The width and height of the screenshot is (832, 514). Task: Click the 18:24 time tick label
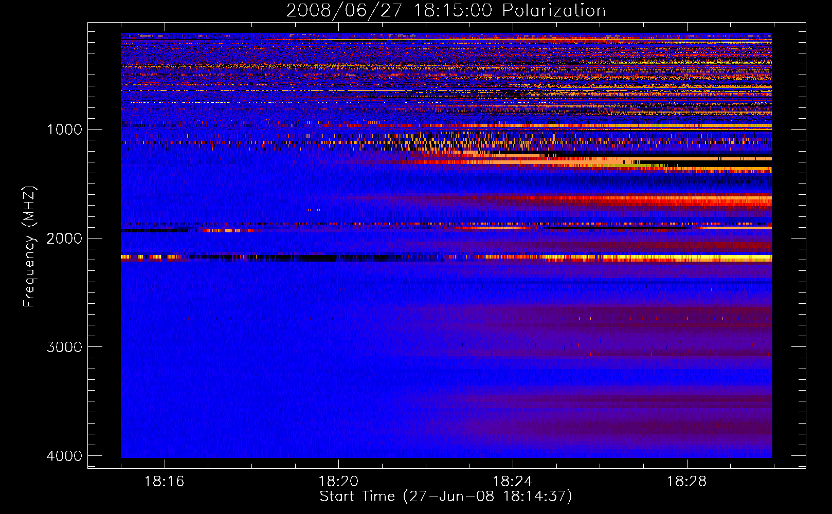point(513,482)
